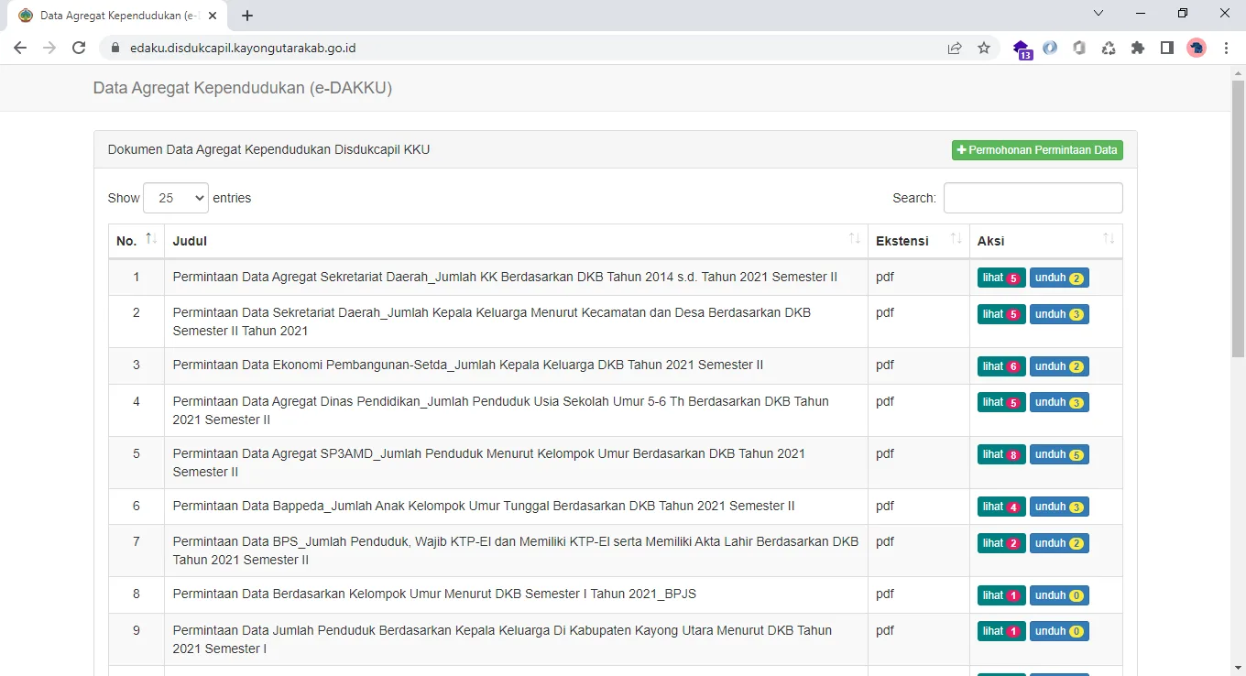Select the Data Agregat Kependudukan browser tab
The height and width of the screenshot is (676, 1246).
pos(116,16)
